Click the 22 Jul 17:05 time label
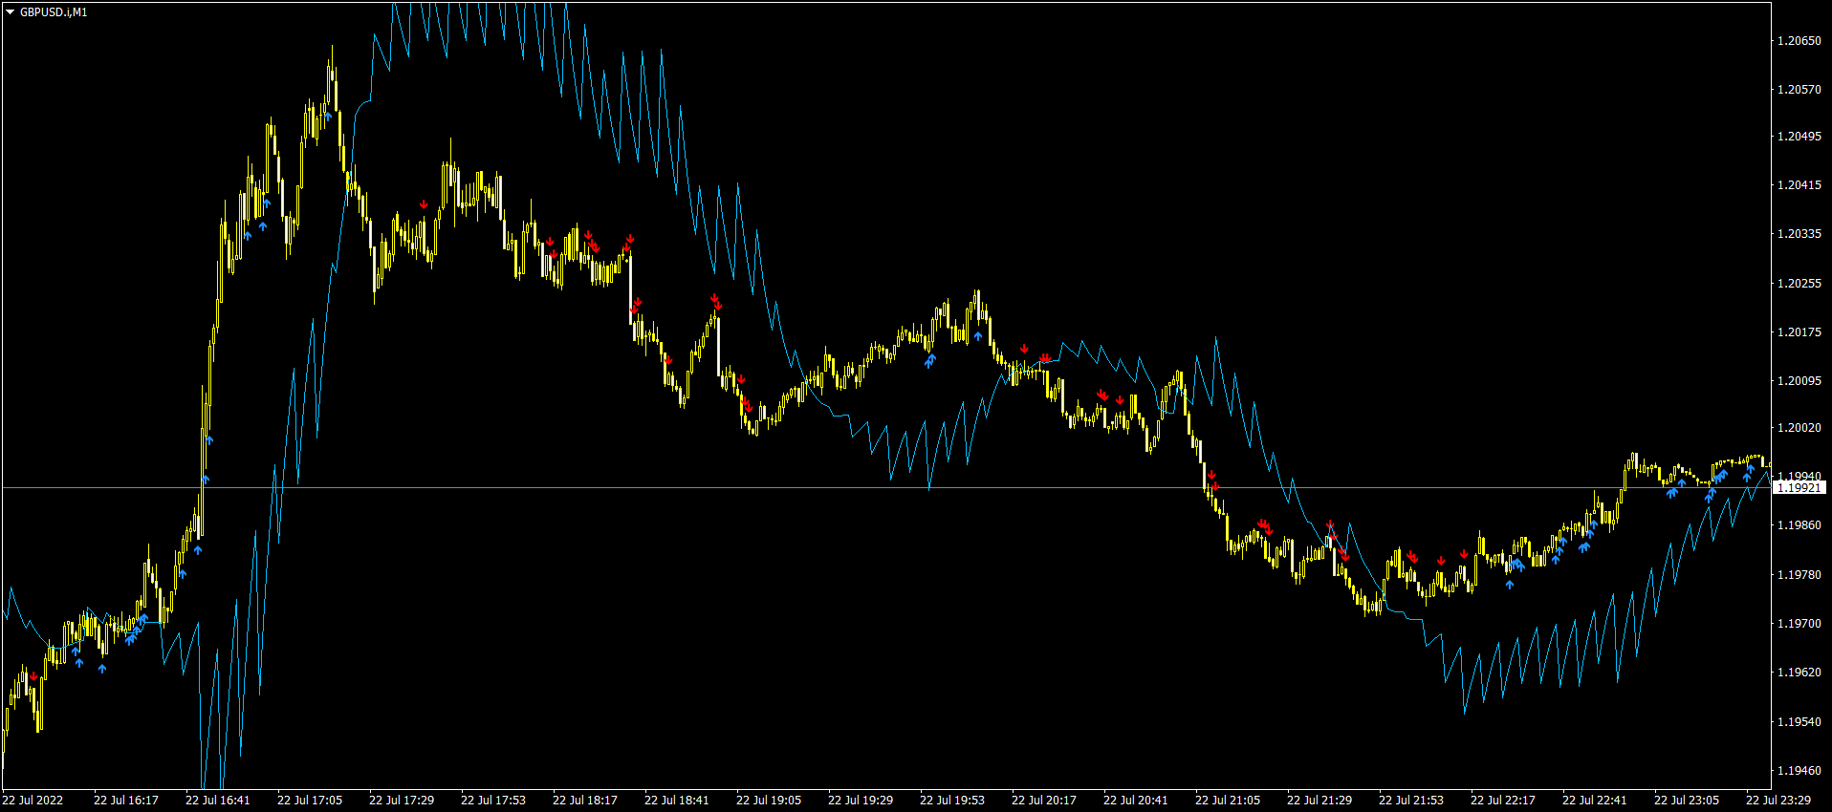The height and width of the screenshot is (812, 1832). [310, 801]
